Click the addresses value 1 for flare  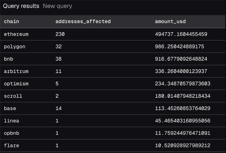[57, 145]
